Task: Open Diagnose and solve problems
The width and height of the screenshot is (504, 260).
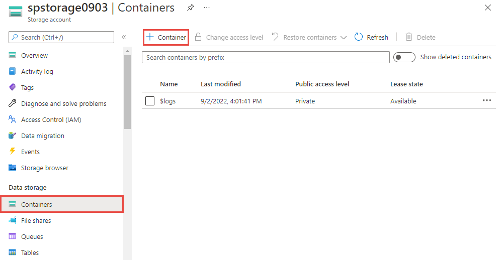Action: click(x=63, y=103)
